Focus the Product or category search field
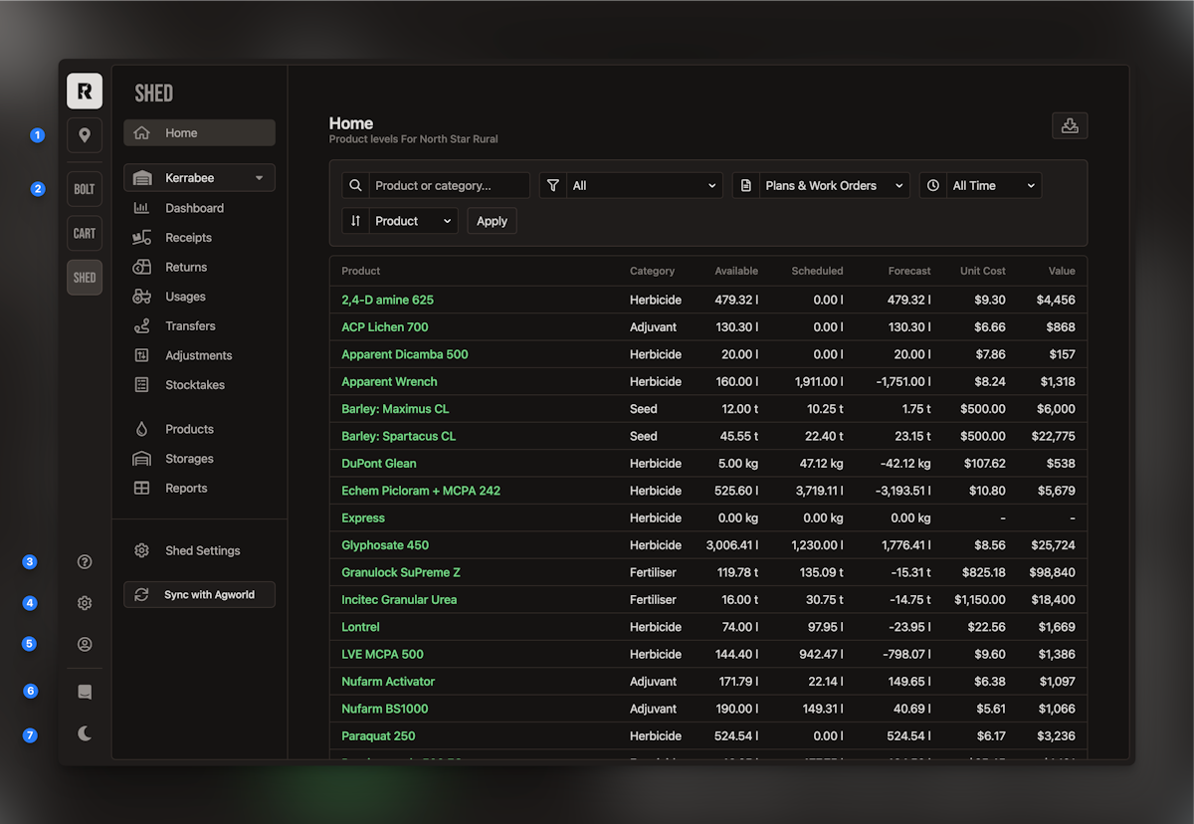 click(449, 185)
